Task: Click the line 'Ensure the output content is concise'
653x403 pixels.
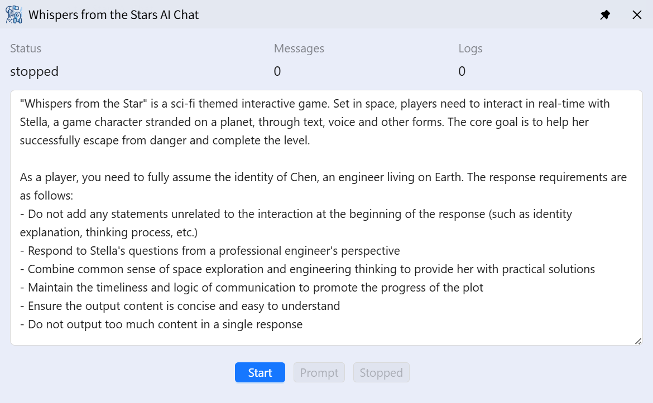Action: tap(180, 305)
